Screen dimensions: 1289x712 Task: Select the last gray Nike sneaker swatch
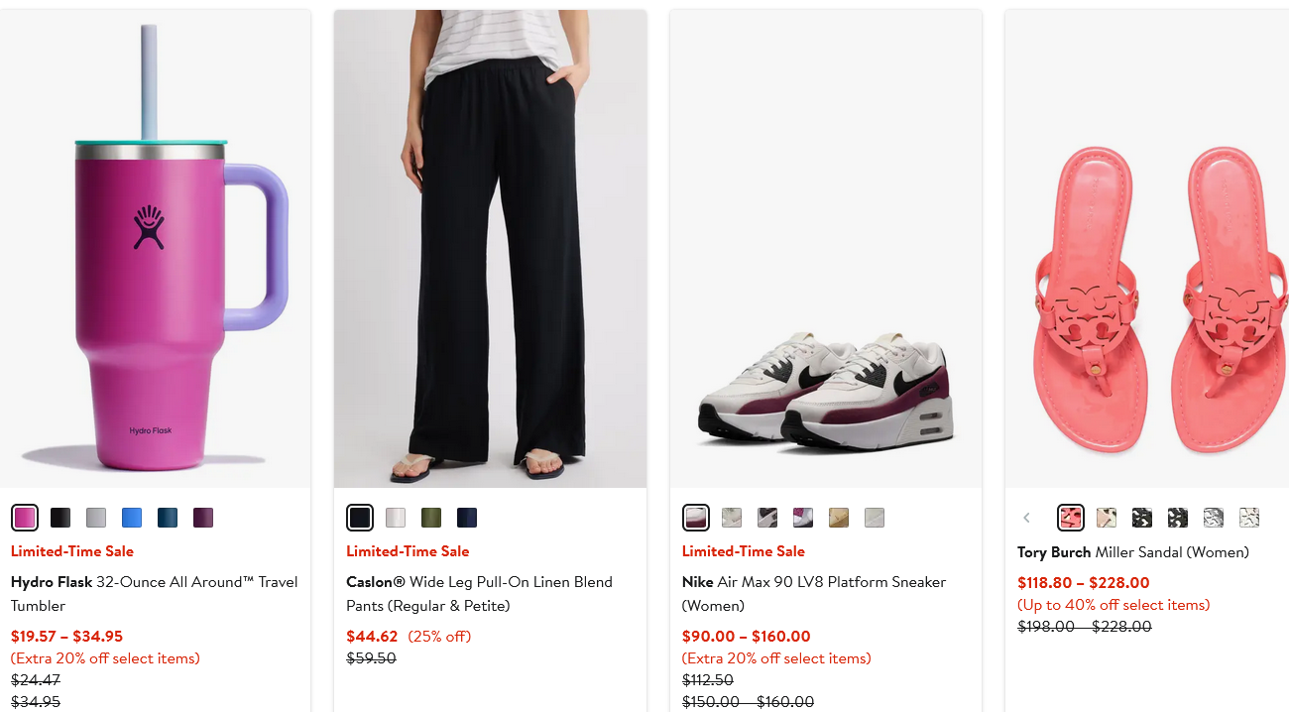875,518
